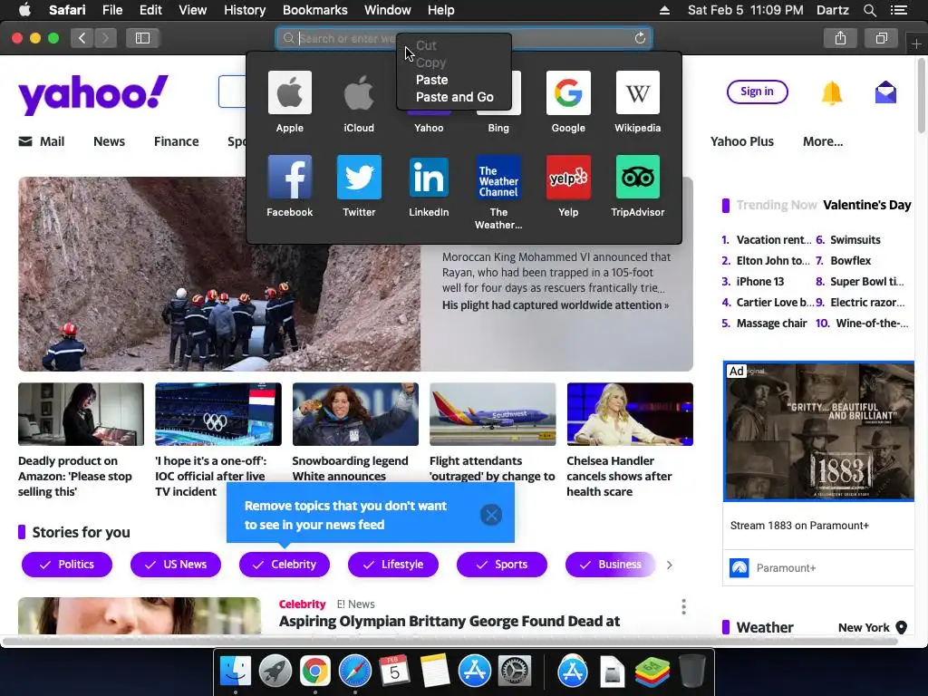Open Launchpad from the Dock
The image size is (928, 696).
pyautogui.click(x=275, y=672)
